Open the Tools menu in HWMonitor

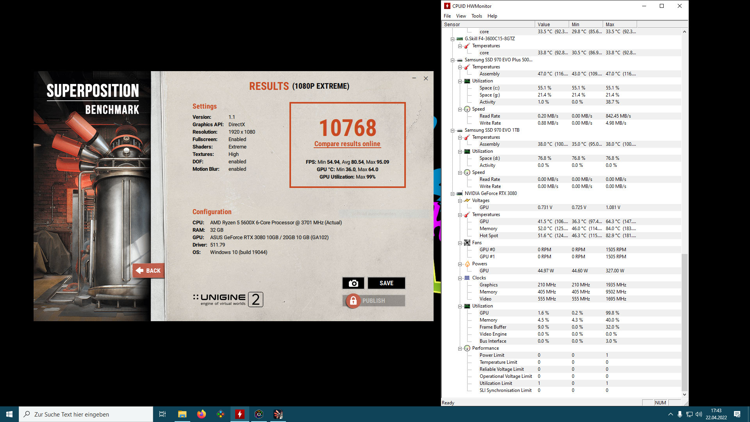476,16
